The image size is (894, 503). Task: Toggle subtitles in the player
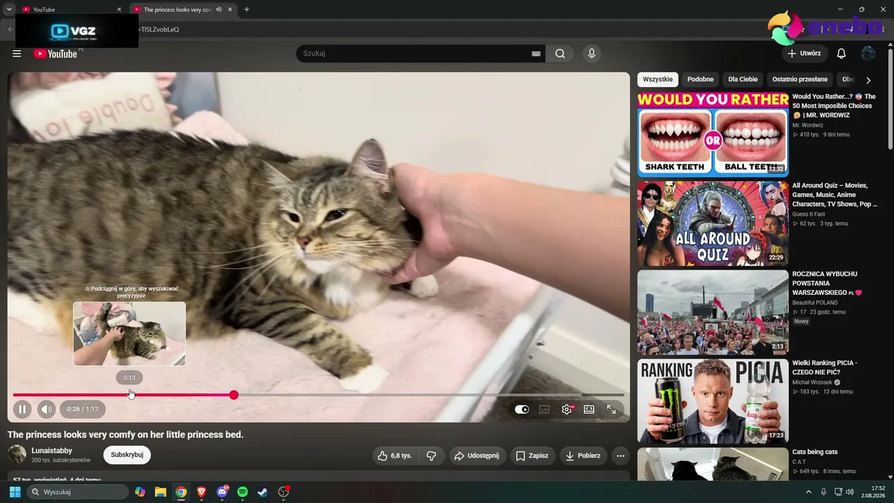[x=544, y=409]
